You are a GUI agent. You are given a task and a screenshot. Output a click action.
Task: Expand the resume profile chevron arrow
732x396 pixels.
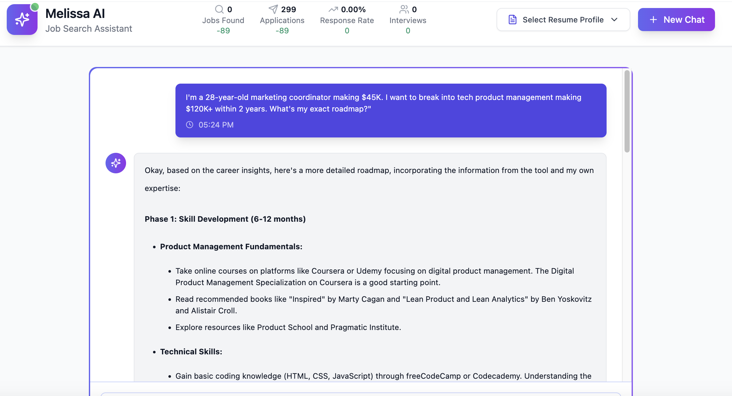614,20
